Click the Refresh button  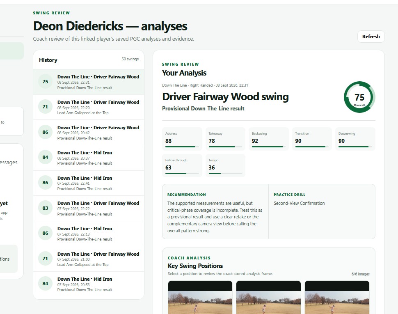371,37
